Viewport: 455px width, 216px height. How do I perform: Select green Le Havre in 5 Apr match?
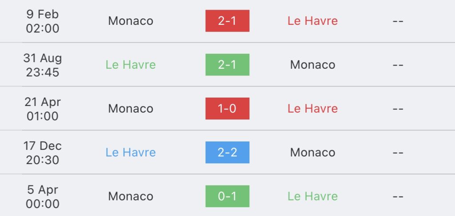click(x=312, y=196)
